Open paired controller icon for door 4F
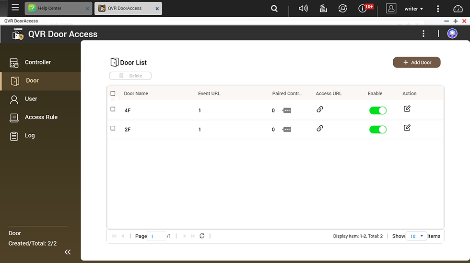 click(286, 110)
